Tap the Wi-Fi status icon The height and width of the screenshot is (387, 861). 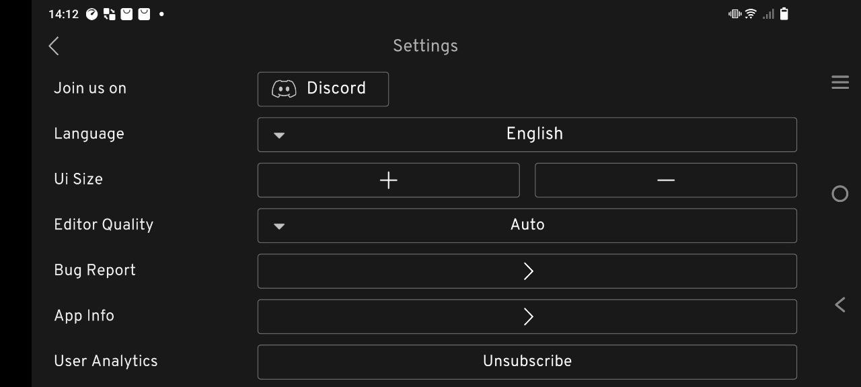(x=751, y=13)
